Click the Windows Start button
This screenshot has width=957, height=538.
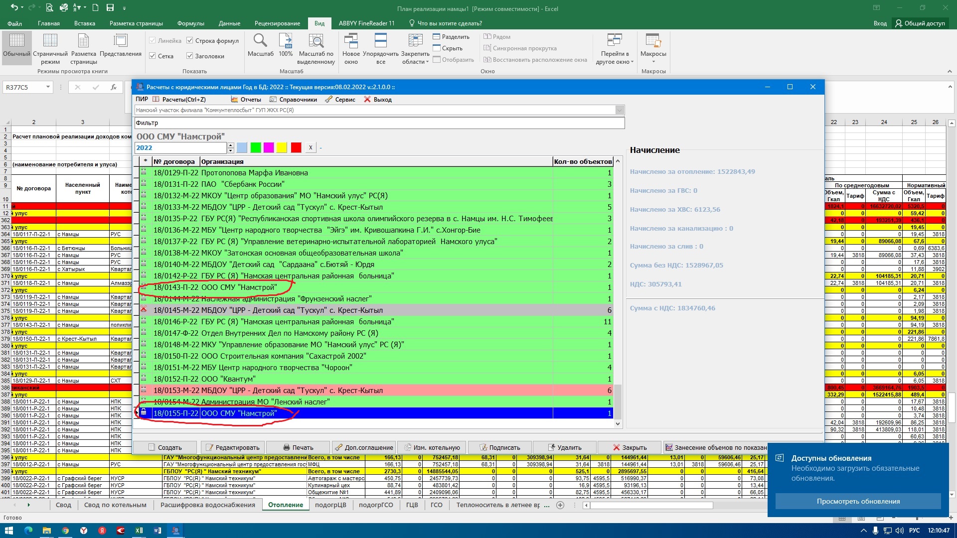pyautogui.click(x=9, y=531)
